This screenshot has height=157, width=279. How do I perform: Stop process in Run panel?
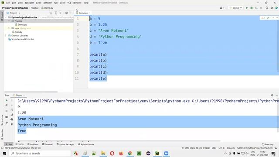click(7, 111)
